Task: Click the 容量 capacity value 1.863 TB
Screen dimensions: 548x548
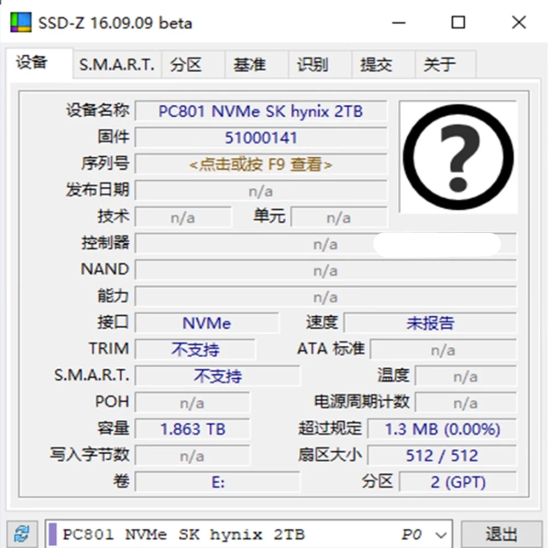Action: pos(193,429)
